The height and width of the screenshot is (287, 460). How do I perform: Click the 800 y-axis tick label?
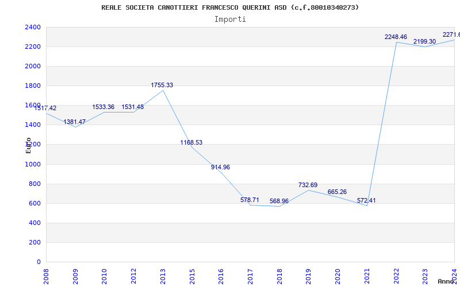(34, 184)
